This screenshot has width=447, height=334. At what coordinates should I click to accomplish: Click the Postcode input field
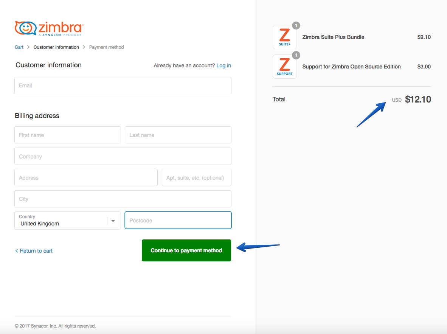[178, 220]
